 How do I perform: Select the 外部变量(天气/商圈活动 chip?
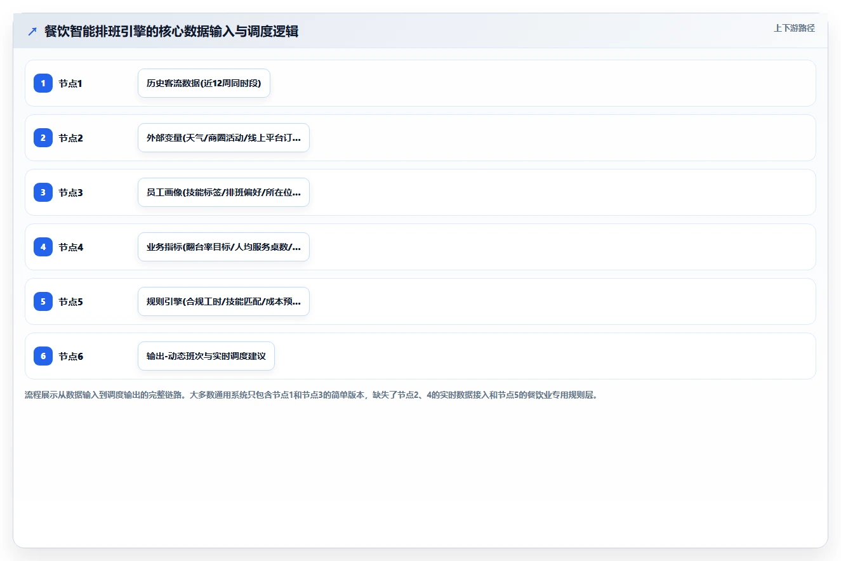click(x=223, y=138)
